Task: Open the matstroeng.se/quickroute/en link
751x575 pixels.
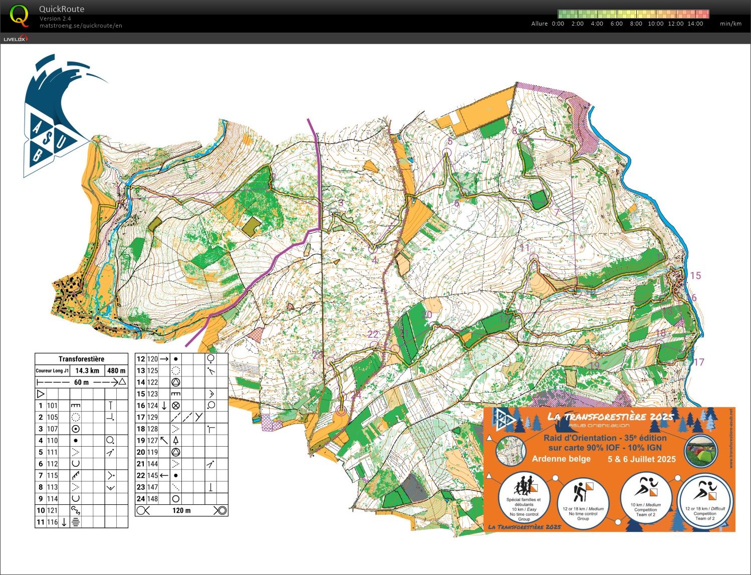Action: click(81, 26)
